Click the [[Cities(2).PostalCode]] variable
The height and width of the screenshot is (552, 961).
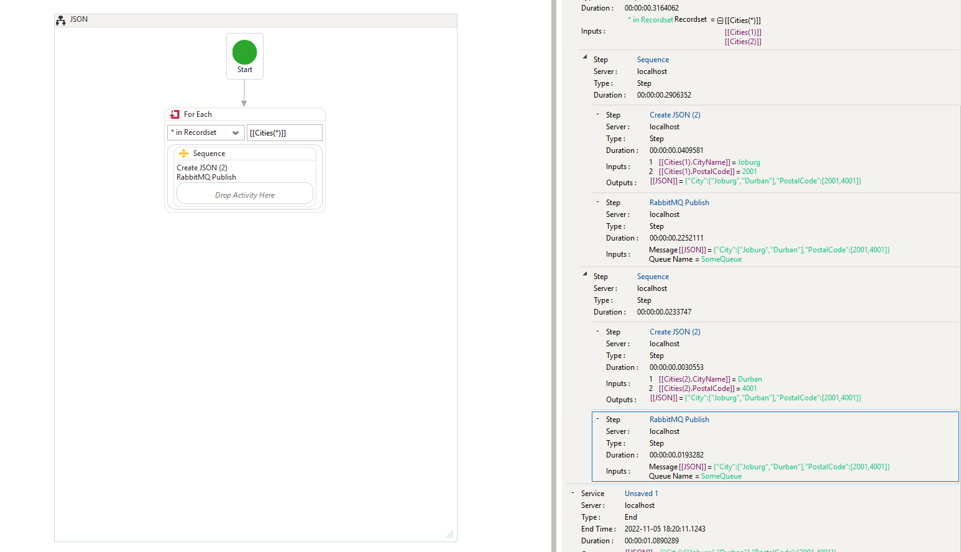tap(697, 389)
